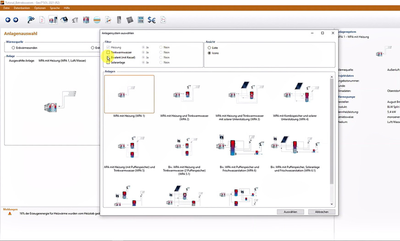This screenshot has height=241, width=400.
Task: Click the calculator icon in toolbar
Action: pyautogui.click(x=141, y=20)
